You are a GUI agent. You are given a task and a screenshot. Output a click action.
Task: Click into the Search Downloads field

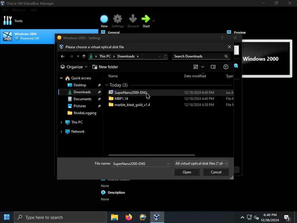click(198, 56)
